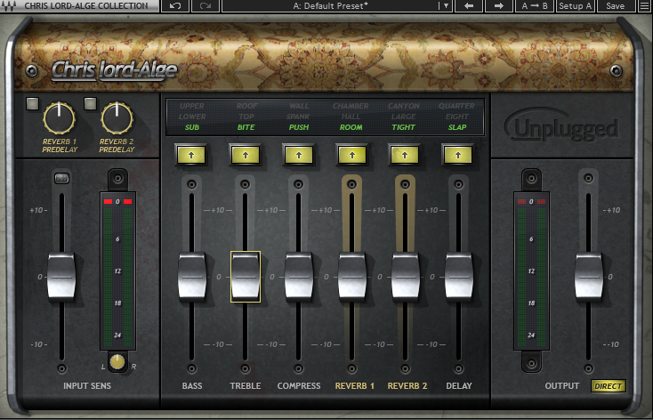Viewport: 653px width, 420px height.
Task: Switch to Setup A
Action: pyautogui.click(x=576, y=6)
